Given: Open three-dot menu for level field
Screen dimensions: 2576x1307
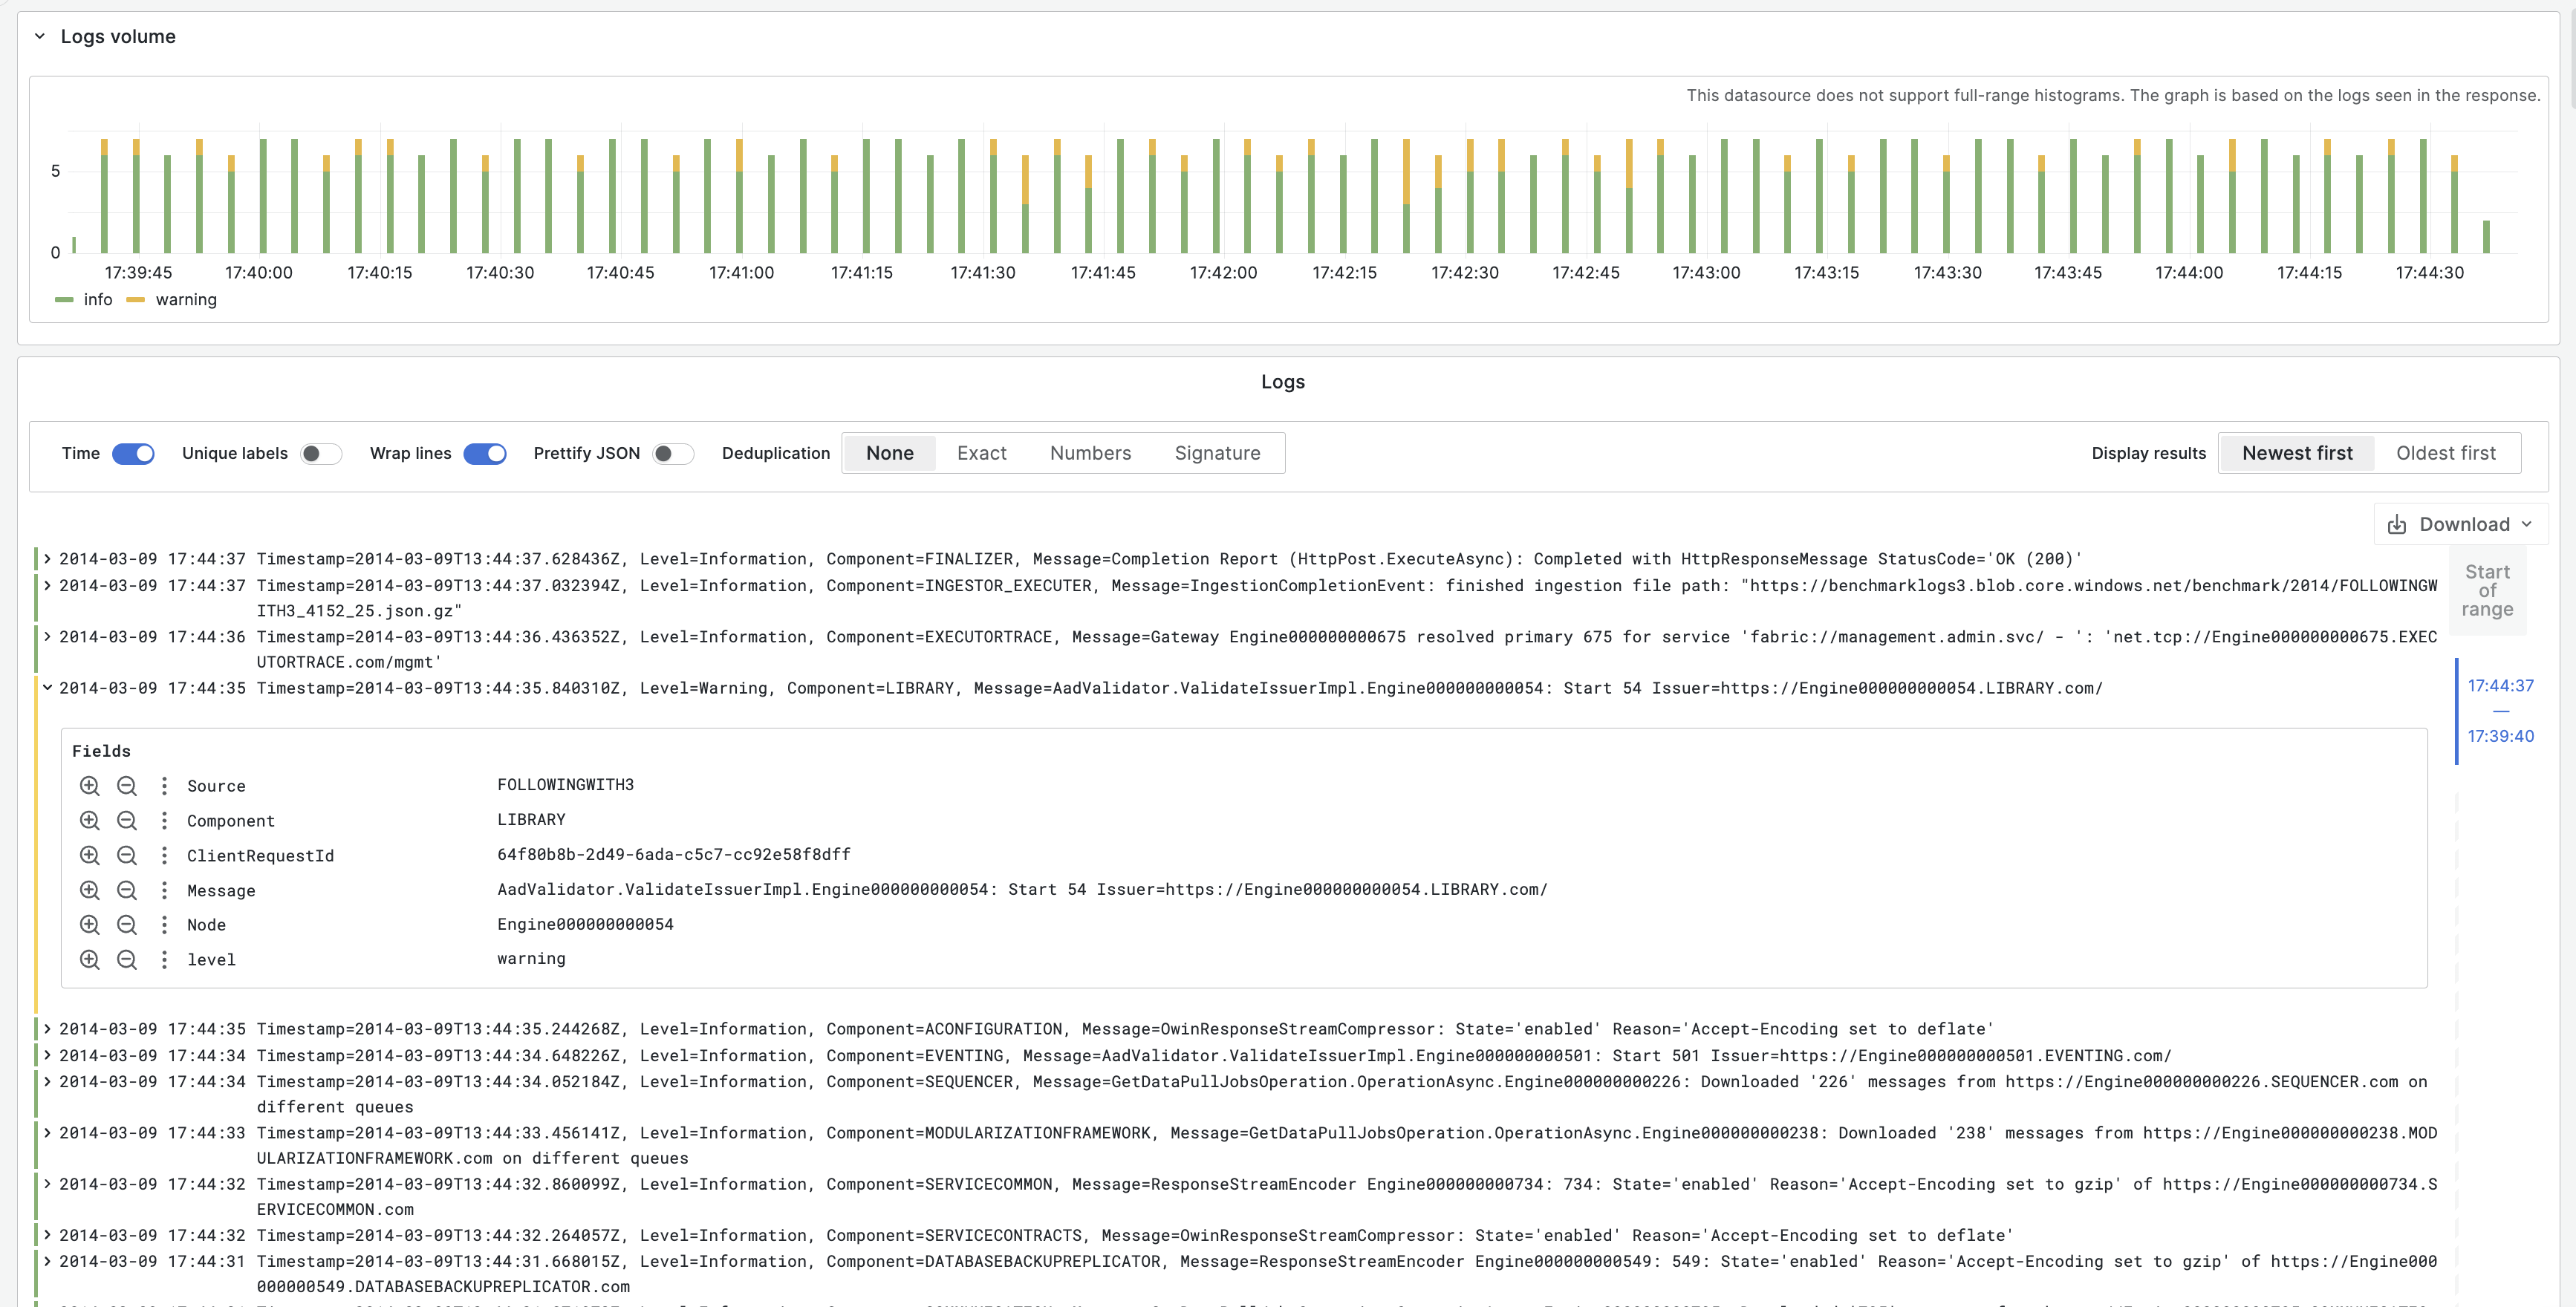Looking at the screenshot, I should tap(164, 960).
